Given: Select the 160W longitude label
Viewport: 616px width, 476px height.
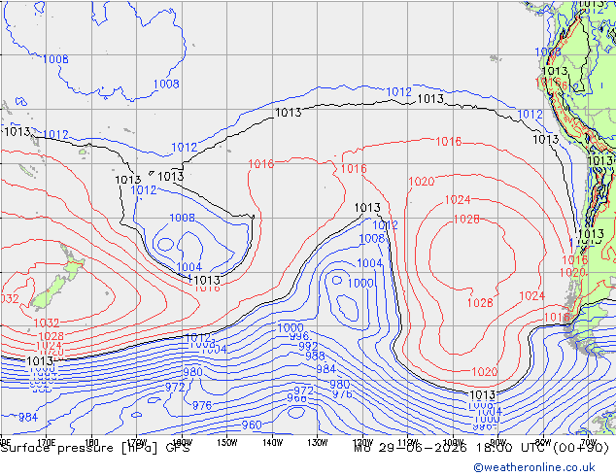Looking at the screenshot, I should pos(182,443).
